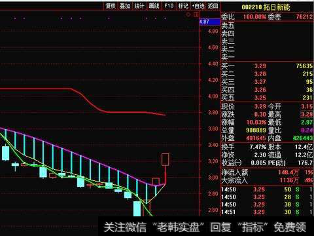Click 涨跌 change value 0.30

(260, 115)
